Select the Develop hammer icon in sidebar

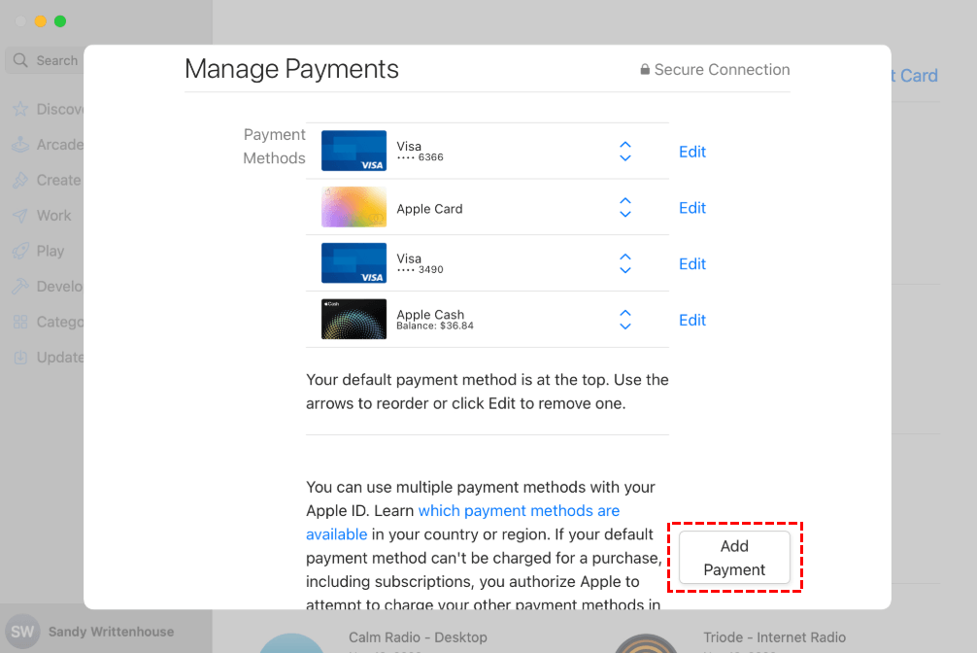point(20,287)
